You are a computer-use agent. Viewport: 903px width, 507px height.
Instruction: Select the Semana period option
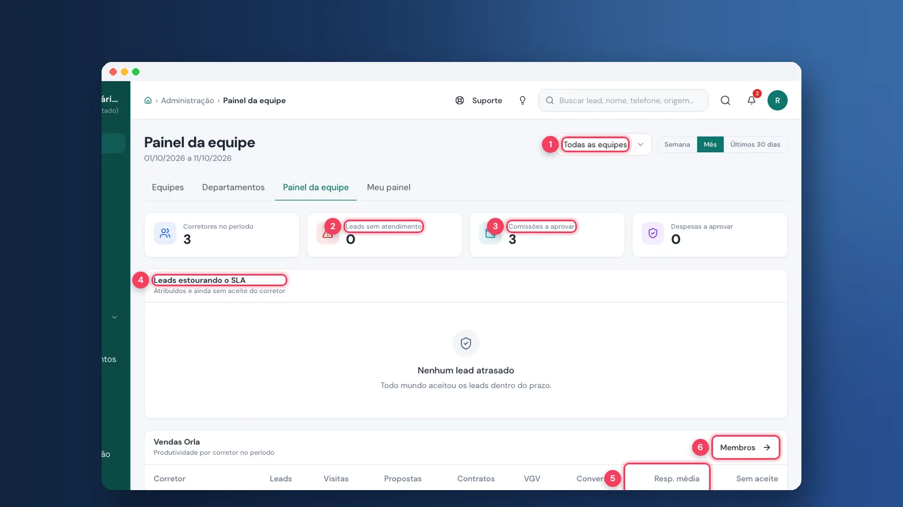[x=677, y=145]
